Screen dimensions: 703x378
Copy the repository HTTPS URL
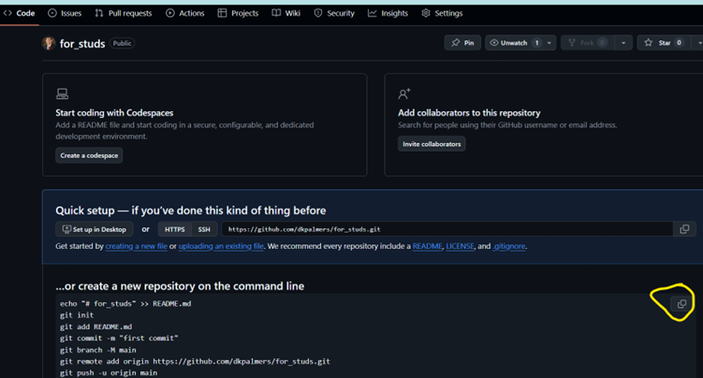point(684,229)
